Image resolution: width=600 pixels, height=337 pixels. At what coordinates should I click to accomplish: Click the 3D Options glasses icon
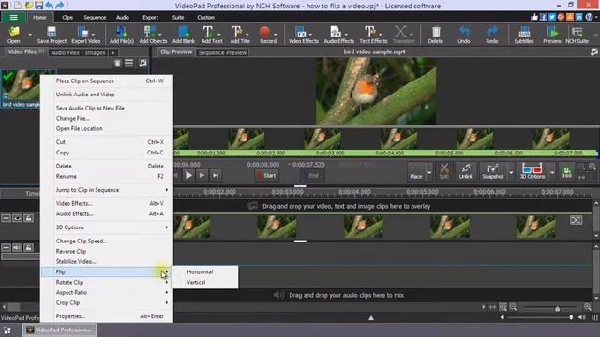tap(532, 171)
